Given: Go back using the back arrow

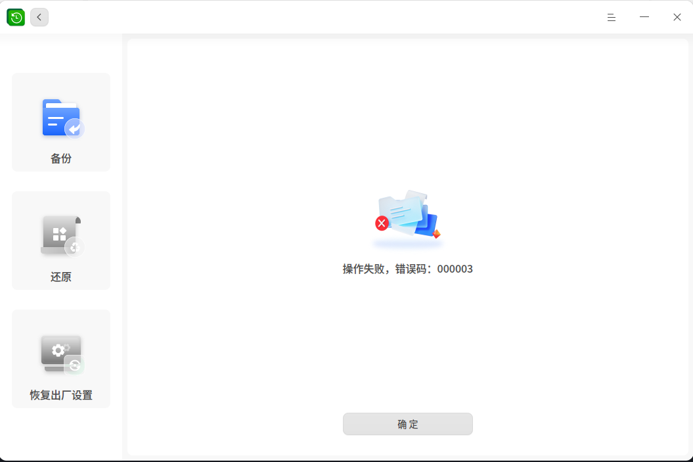Looking at the screenshot, I should coord(39,17).
